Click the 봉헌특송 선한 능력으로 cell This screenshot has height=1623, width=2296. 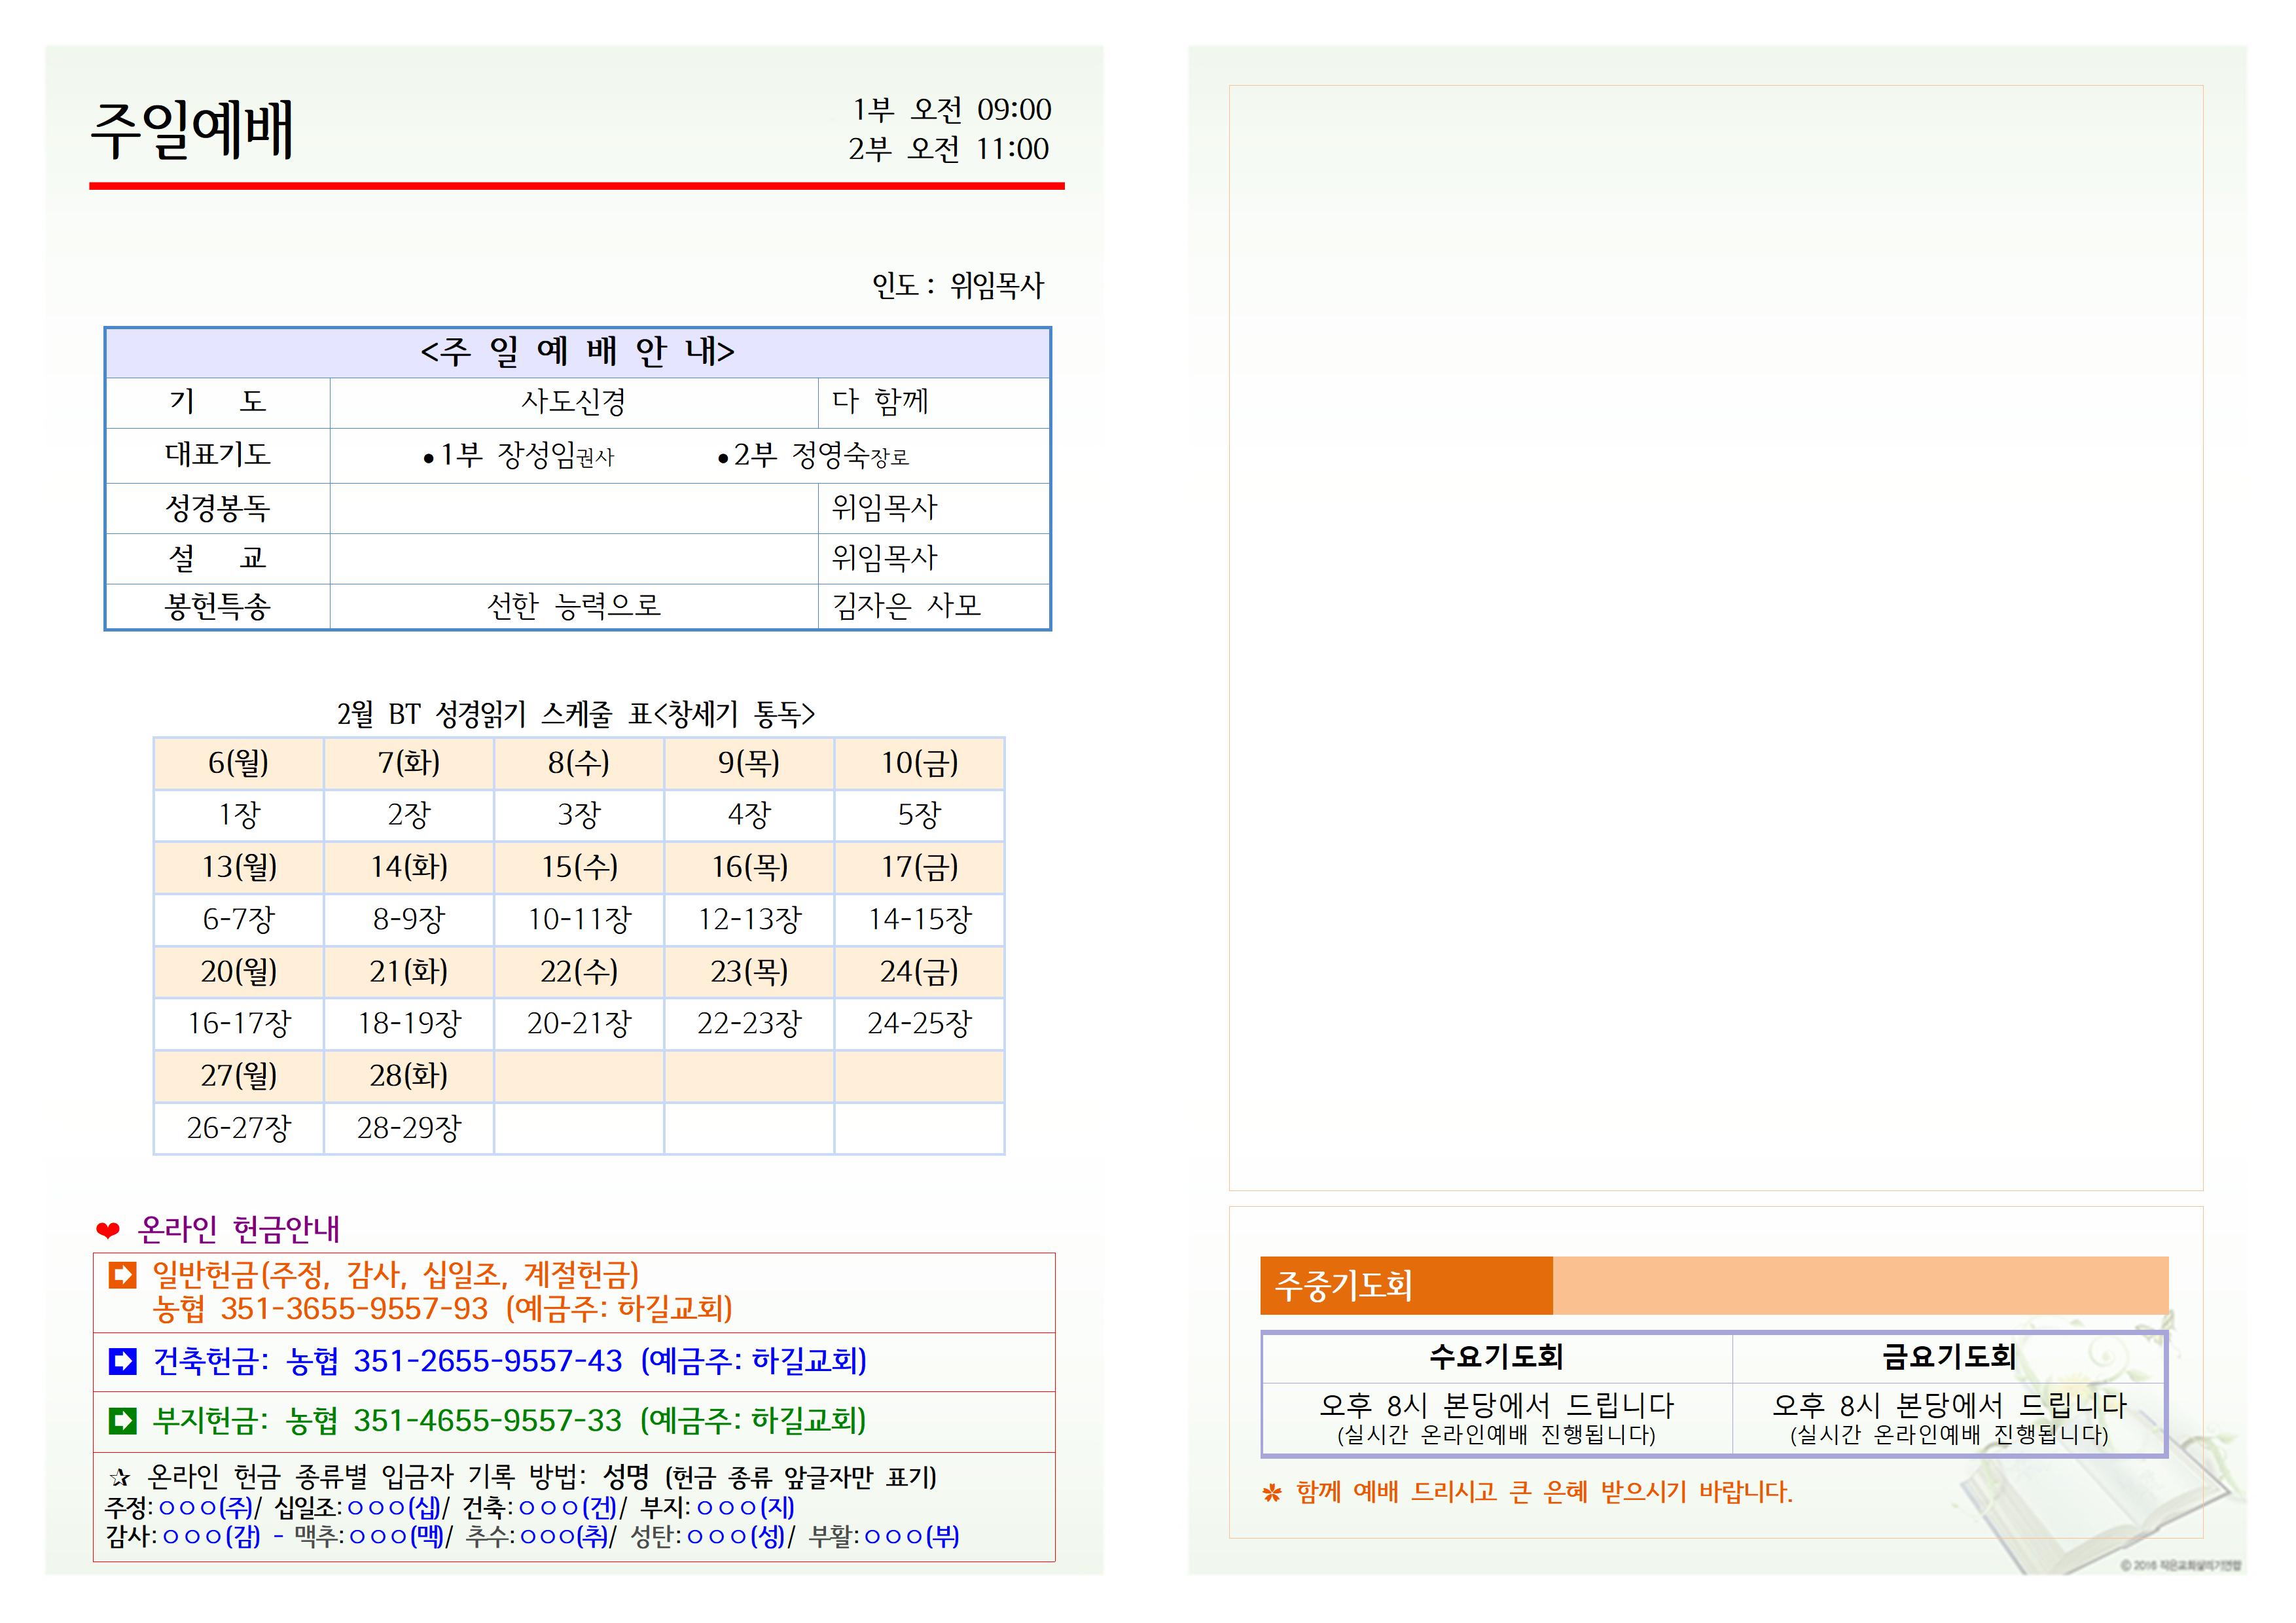click(574, 606)
